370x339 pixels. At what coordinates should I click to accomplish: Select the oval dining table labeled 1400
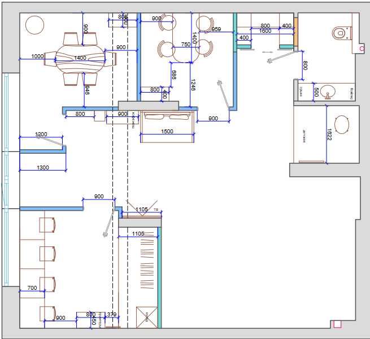click(80, 59)
